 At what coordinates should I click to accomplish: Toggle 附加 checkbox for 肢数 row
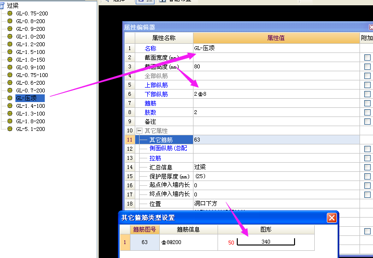(x=367, y=112)
